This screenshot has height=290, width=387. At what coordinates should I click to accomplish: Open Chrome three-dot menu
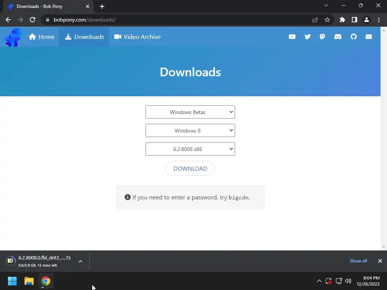379,20
